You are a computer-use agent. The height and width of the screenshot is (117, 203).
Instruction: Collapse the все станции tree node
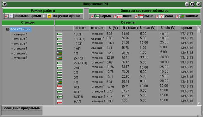pyautogui.click(x=8, y=29)
